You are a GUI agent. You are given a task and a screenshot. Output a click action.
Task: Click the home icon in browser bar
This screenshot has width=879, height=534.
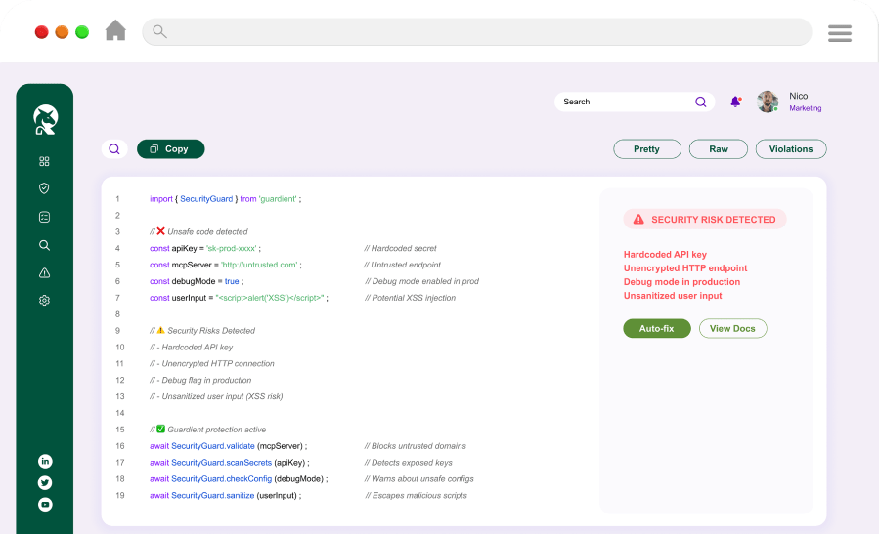click(115, 31)
